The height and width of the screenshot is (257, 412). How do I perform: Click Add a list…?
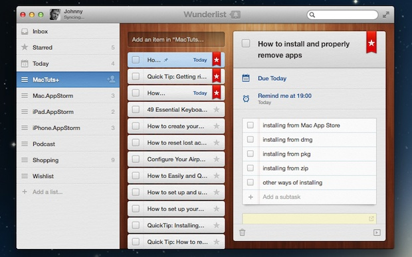47,192
